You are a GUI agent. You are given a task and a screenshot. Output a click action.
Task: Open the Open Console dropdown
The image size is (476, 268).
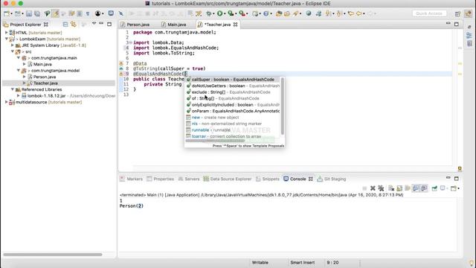click(x=458, y=188)
